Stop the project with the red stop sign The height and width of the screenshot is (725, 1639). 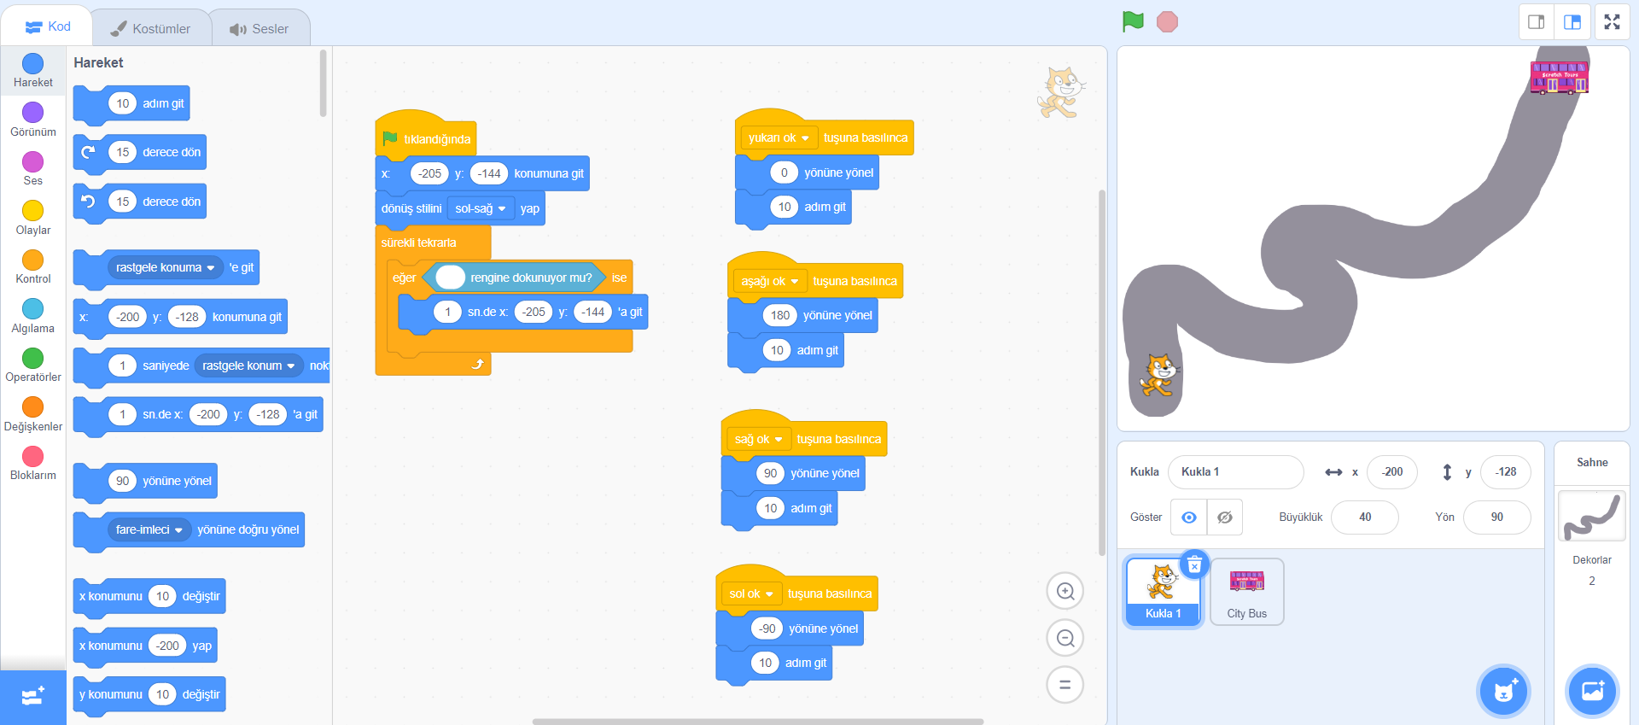pyautogui.click(x=1167, y=22)
